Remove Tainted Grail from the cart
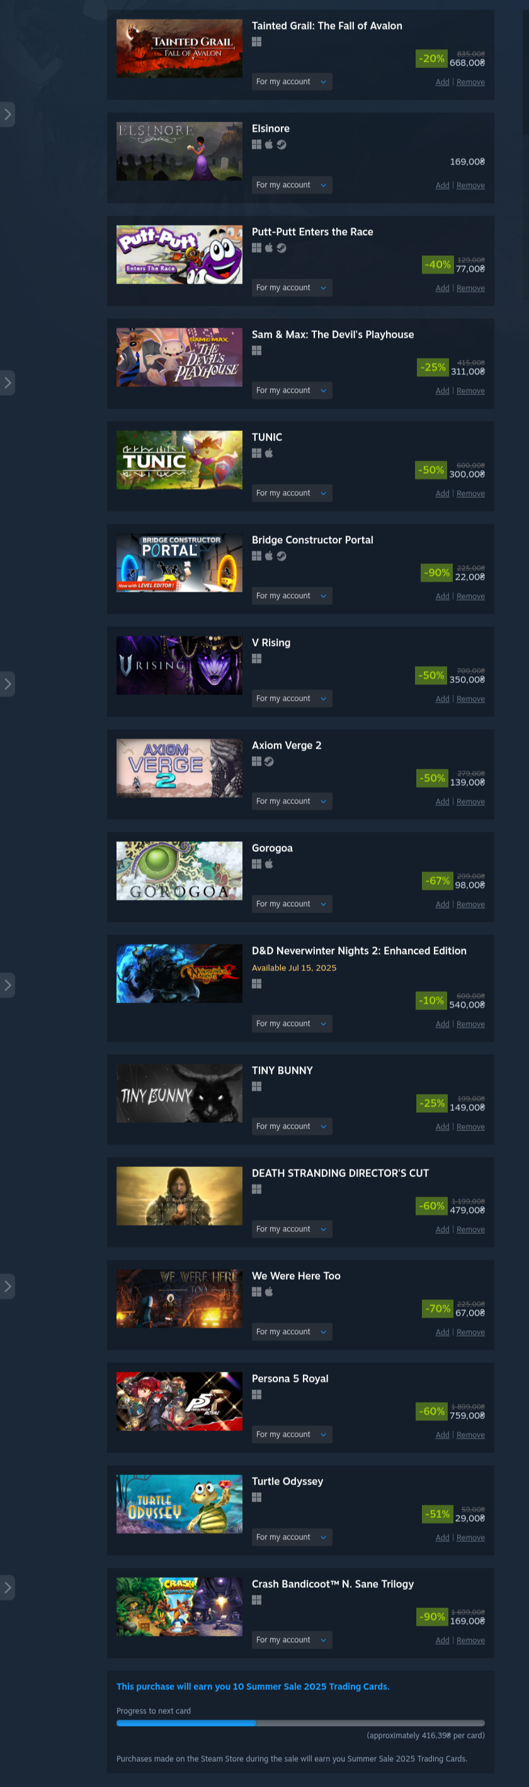The width and height of the screenshot is (529, 1787). (x=471, y=82)
